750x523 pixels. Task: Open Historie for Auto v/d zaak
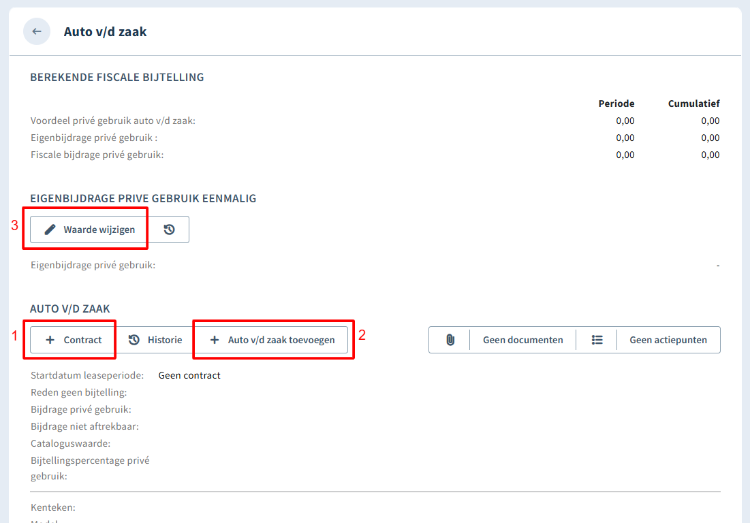(155, 340)
